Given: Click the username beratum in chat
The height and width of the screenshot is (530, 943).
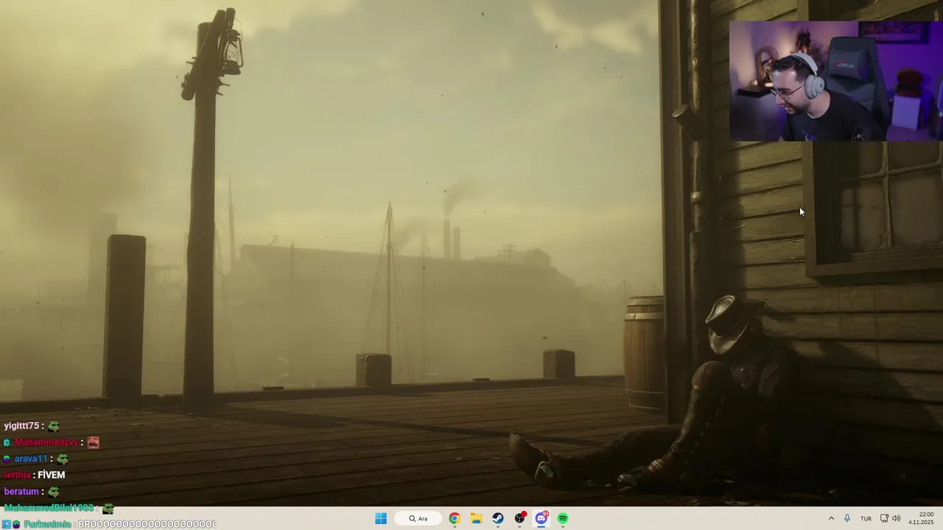Looking at the screenshot, I should pyautogui.click(x=21, y=491).
